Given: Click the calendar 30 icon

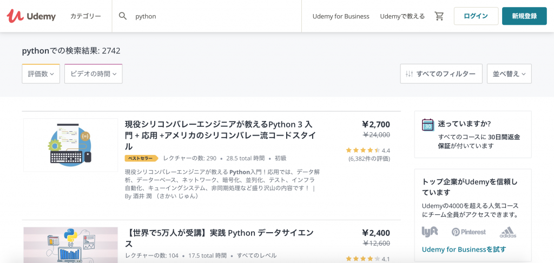Looking at the screenshot, I should (428, 125).
